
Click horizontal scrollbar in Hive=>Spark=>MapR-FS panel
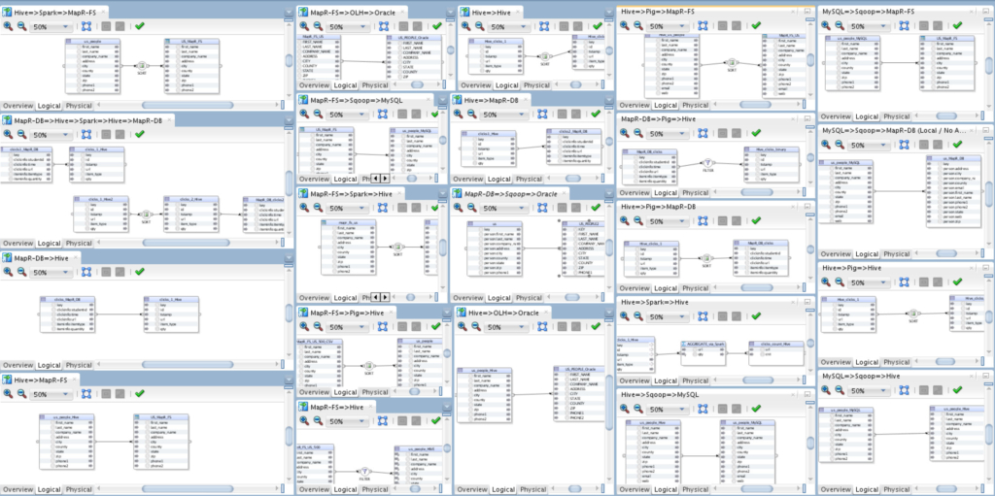point(188,106)
